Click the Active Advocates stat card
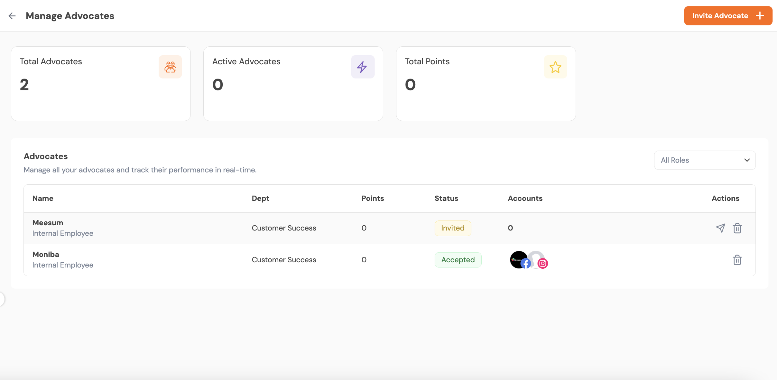 point(293,84)
